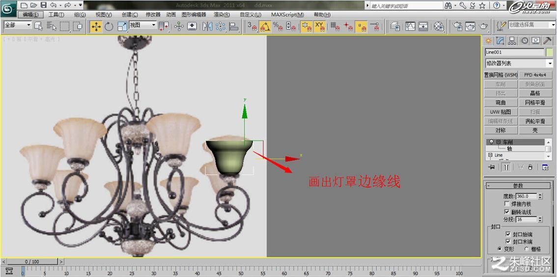This screenshot has height=277, width=557.
Task: Open the 编辑(E) menu
Action: coord(30,15)
